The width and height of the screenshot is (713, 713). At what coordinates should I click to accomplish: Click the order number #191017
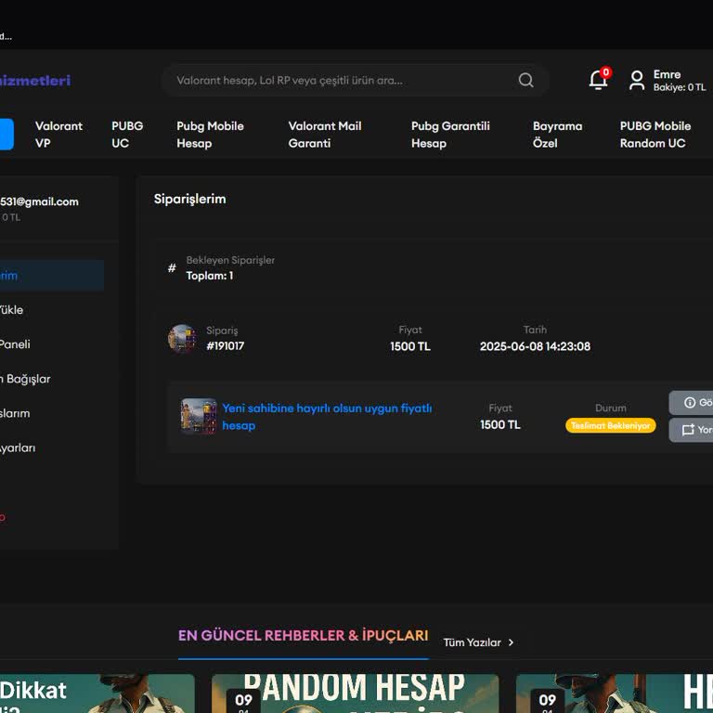(x=225, y=346)
